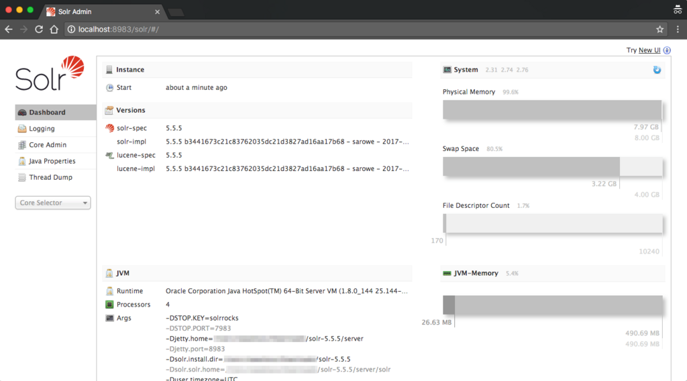Go to the browser home page
This screenshot has height=381, width=687.
[54, 30]
